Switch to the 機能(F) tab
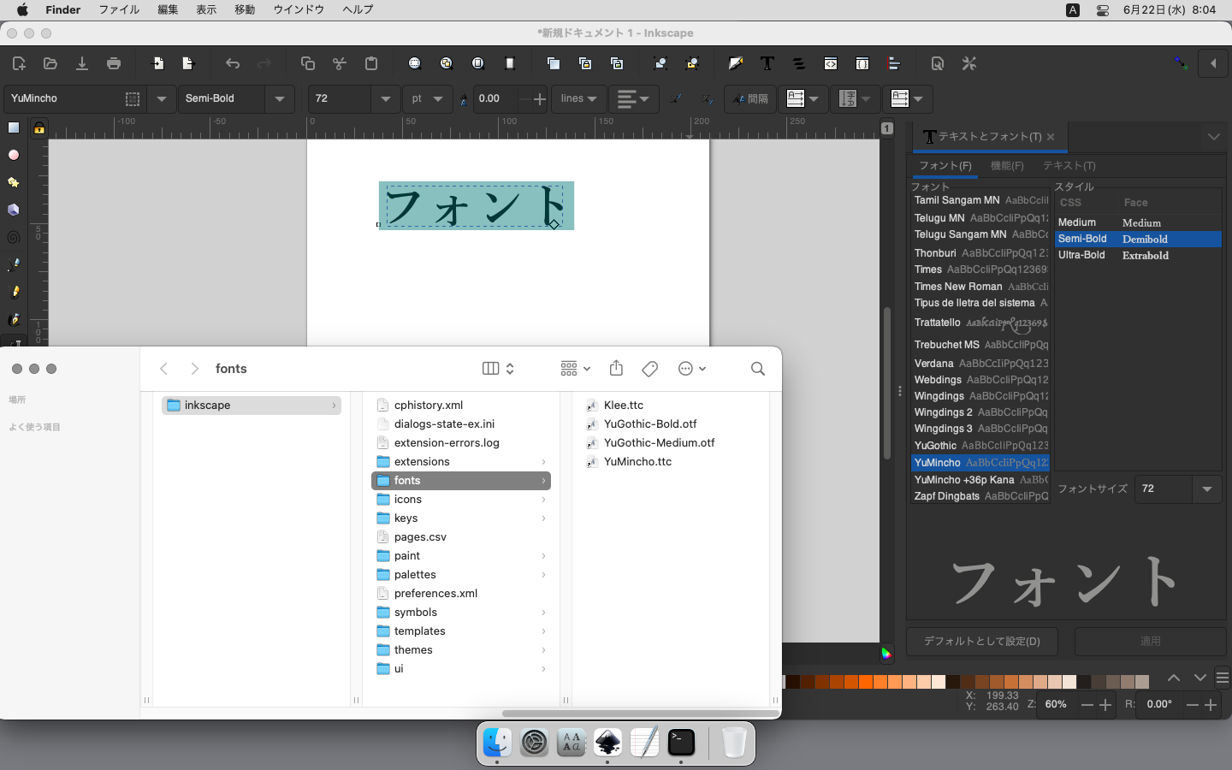Viewport: 1232px width, 770px height. (x=1006, y=165)
